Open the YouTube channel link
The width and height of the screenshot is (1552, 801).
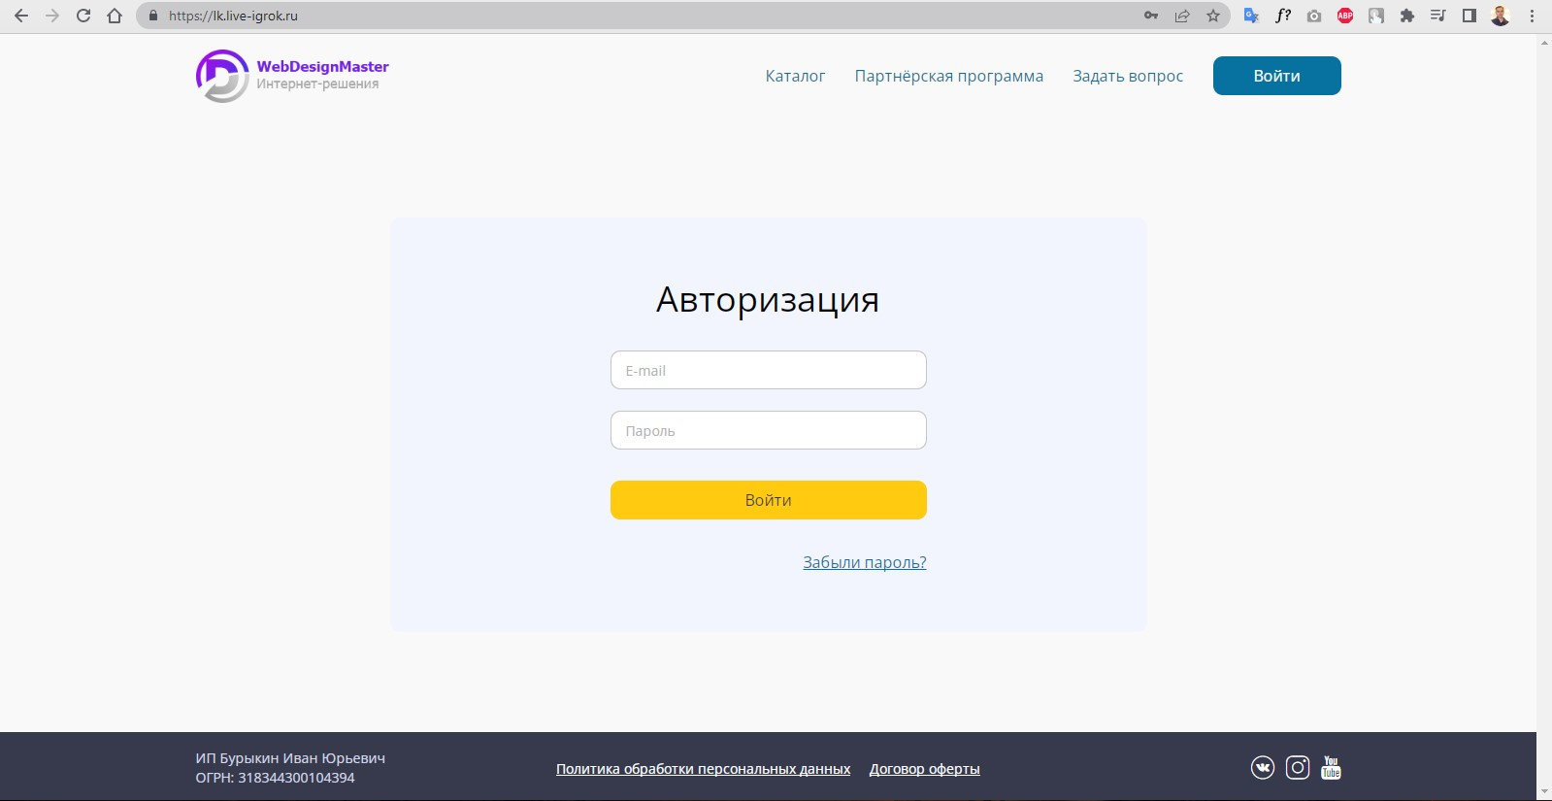coord(1331,768)
